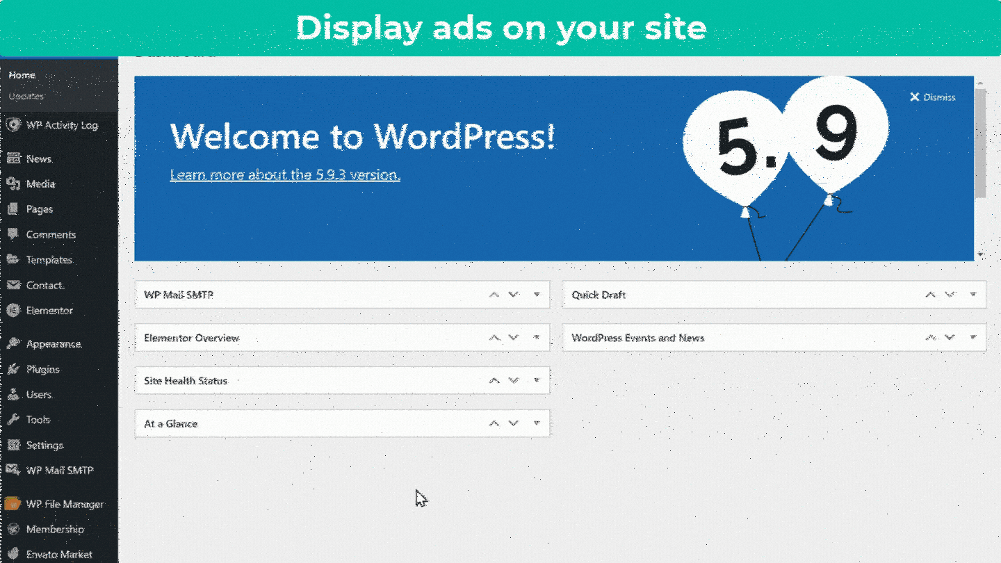Click the WordPress Events and News title
Image resolution: width=1001 pixels, height=563 pixels.
point(638,338)
